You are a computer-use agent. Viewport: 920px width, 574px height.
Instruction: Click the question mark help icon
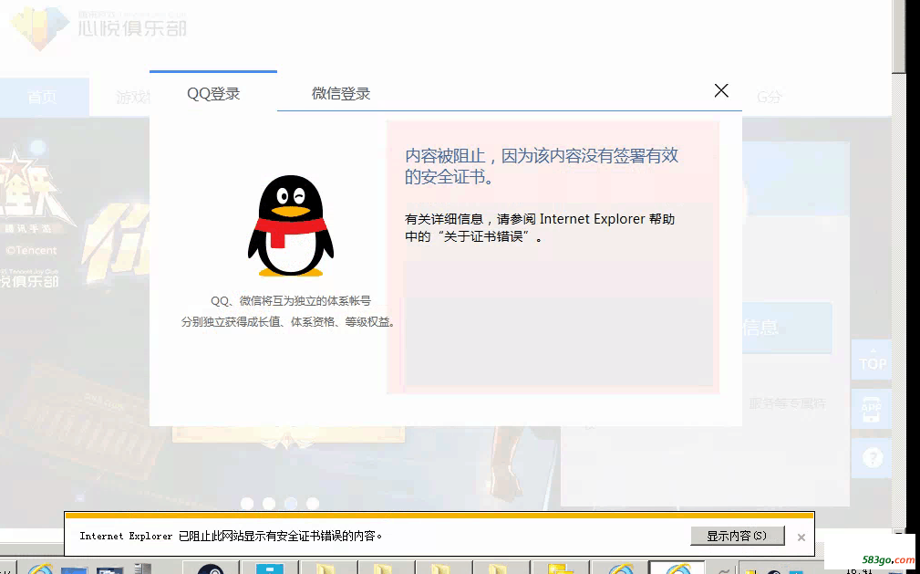[872, 457]
